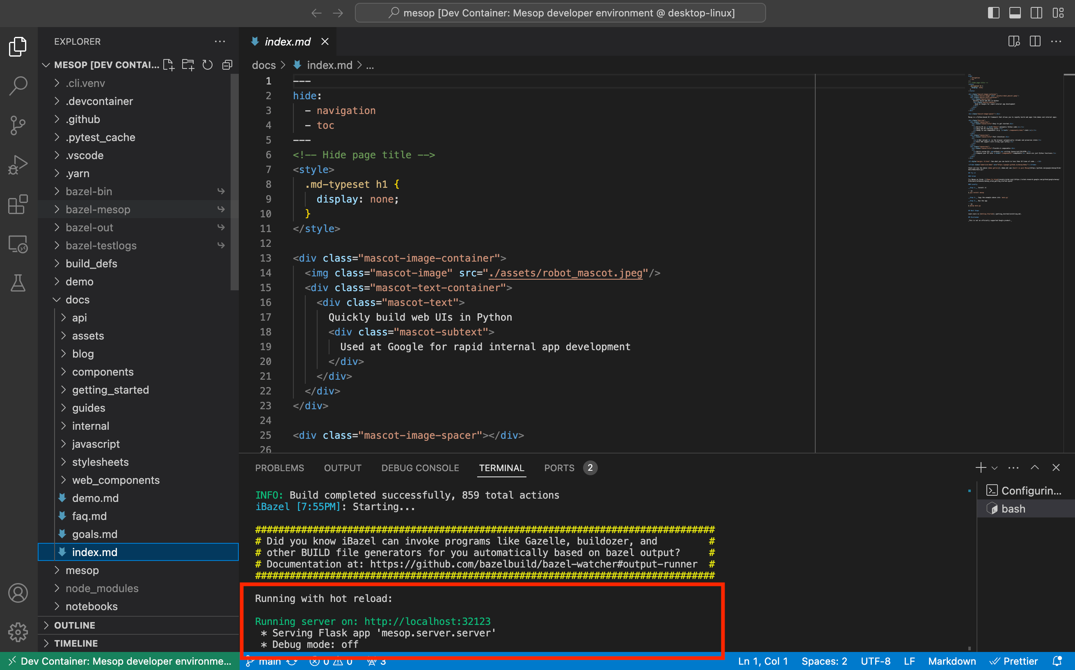1075x670 pixels.
Task: Click the Add Terminal icon in panel
Action: (x=981, y=468)
